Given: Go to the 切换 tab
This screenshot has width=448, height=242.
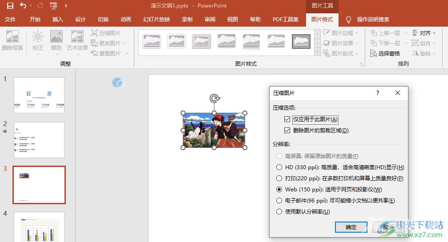Looking at the screenshot, I should click(x=103, y=20).
